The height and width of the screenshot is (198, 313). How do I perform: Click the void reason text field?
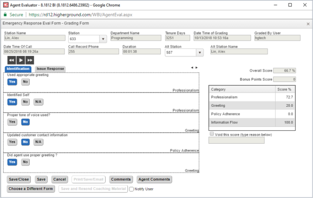coord(237,140)
